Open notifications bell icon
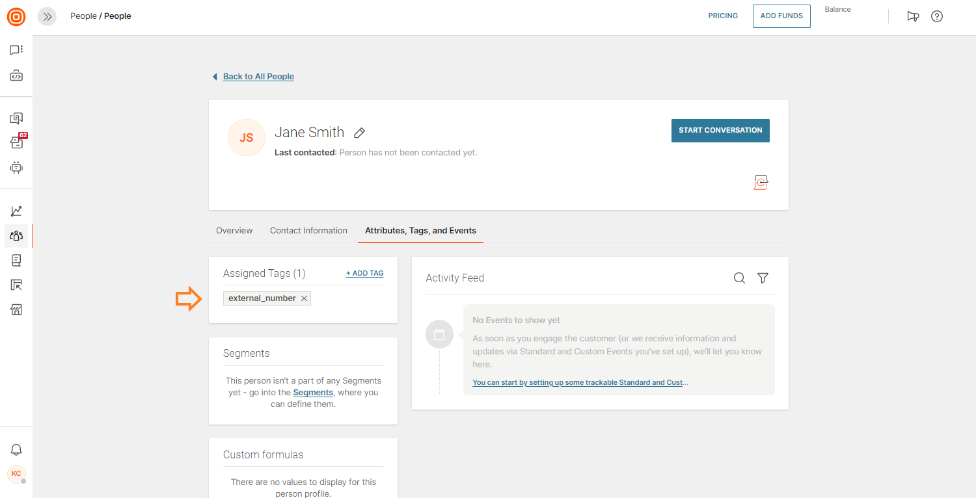Image resolution: width=976 pixels, height=498 pixels. (x=16, y=450)
